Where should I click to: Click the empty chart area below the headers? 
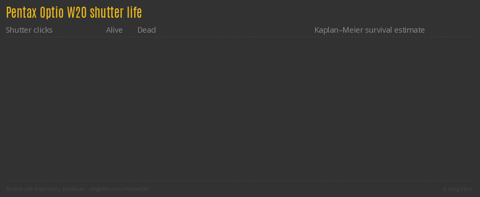click(239, 108)
